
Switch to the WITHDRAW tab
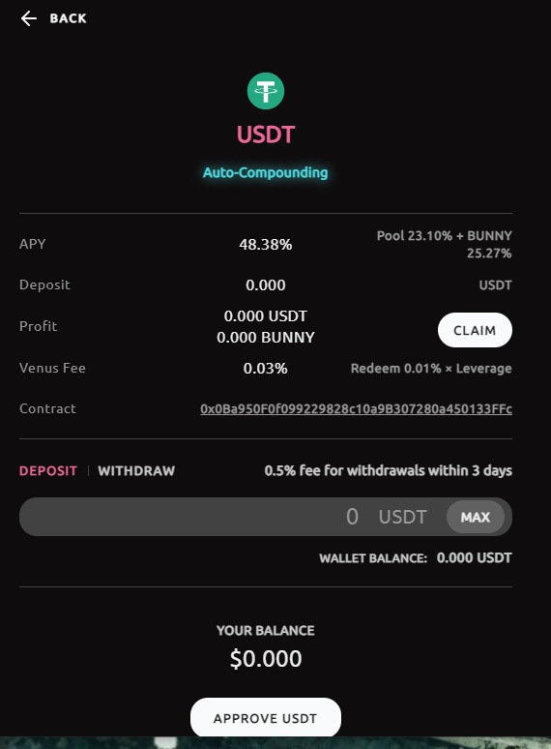tap(136, 471)
